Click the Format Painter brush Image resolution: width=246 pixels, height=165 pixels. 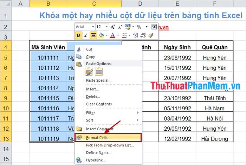point(151,35)
